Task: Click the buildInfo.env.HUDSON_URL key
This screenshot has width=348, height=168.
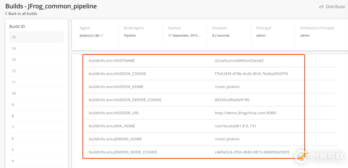Action: click(114, 113)
